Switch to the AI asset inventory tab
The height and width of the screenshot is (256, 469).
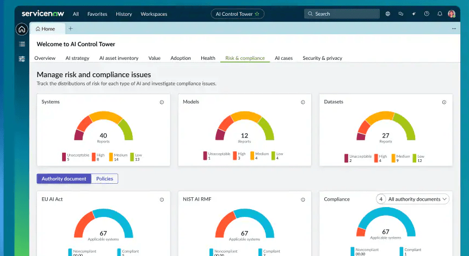coord(119,58)
